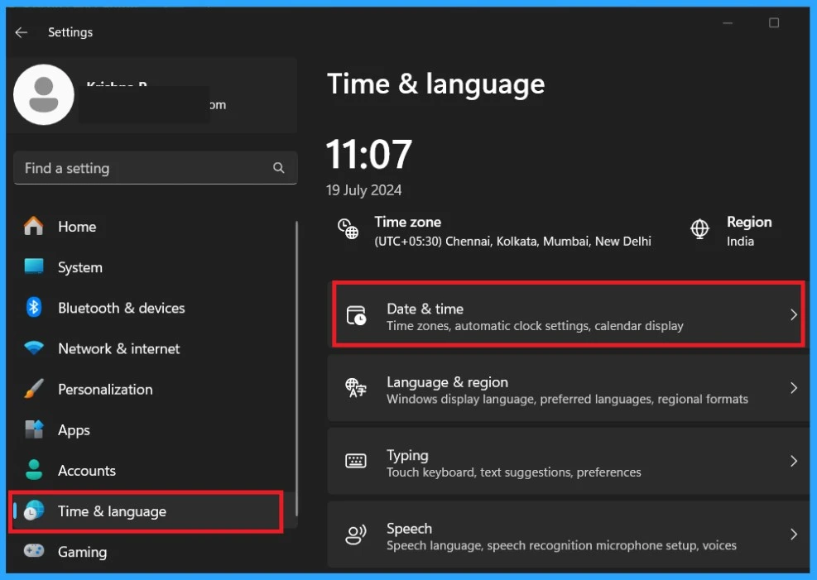817x580 pixels.
Task: Click the Apps icon in sidebar
Action: click(x=34, y=429)
